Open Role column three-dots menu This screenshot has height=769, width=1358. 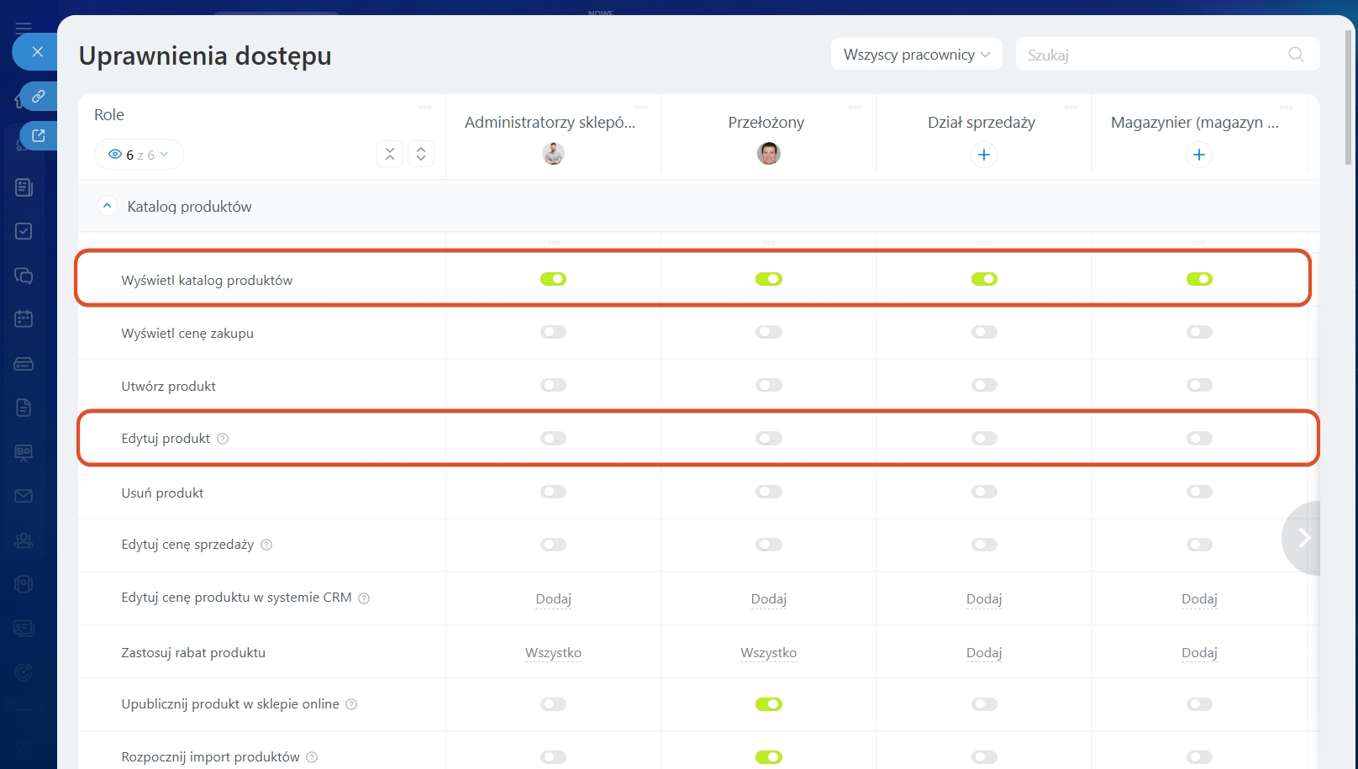click(425, 108)
